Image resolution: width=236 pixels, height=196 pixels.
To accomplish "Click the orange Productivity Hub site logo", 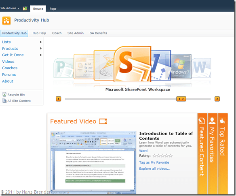I will tap(6, 21).
